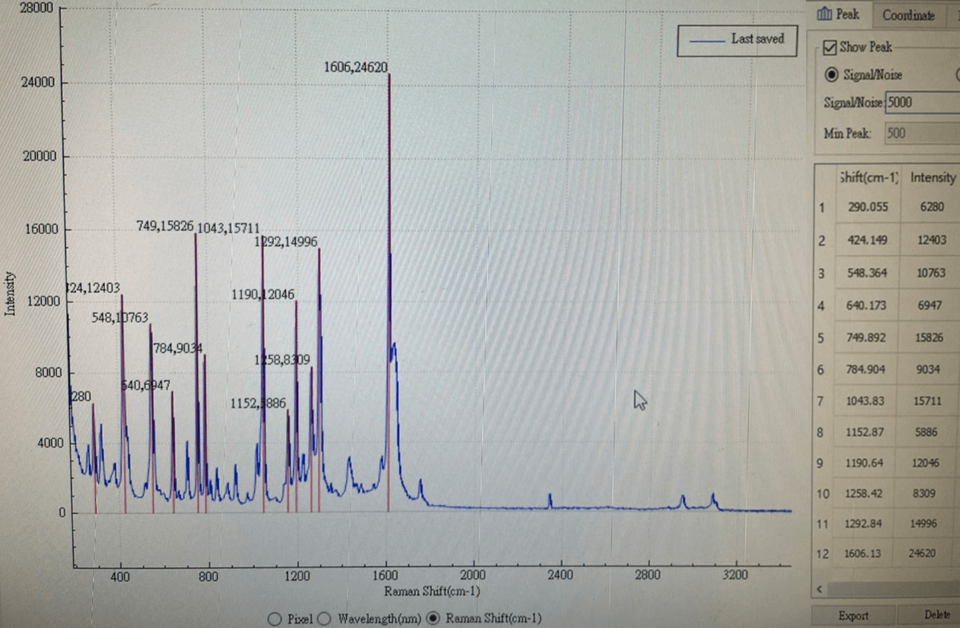Click the intensity cell 24620 in the table
Viewport: 960px width, 628px height.
point(921,553)
